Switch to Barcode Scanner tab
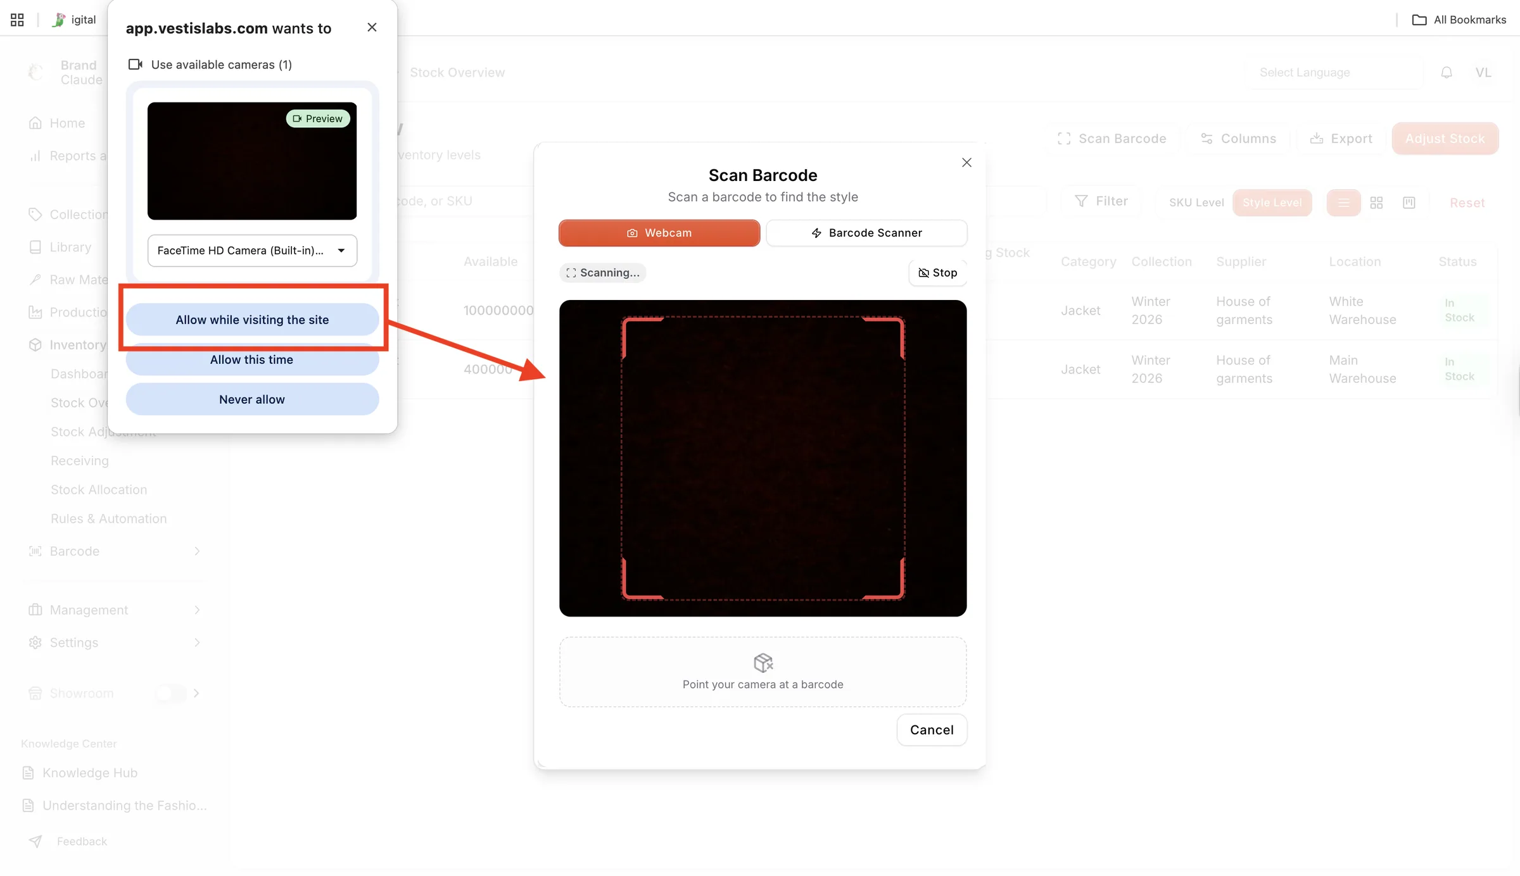The width and height of the screenshot is (1520, 876). (x=866, y=233)
